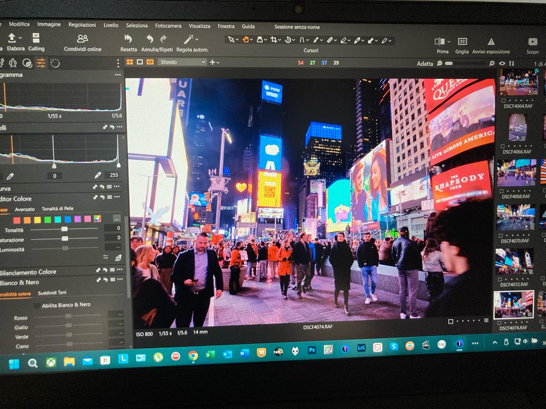Click the Prima before/after button
The height and width of the screenshot is (409, 546).
tap(439, 42)
